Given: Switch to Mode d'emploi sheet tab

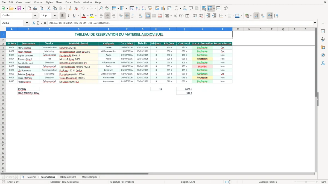Looking at the screenshot, I should 89,177.
